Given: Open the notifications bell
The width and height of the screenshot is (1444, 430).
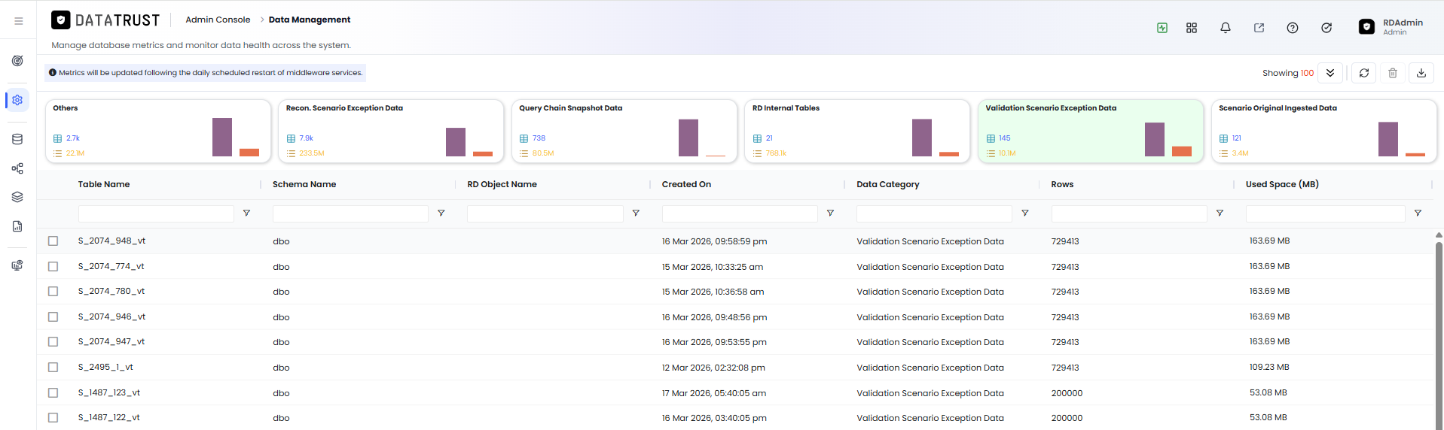Looking at the screenshot, I should [1226, 28].
